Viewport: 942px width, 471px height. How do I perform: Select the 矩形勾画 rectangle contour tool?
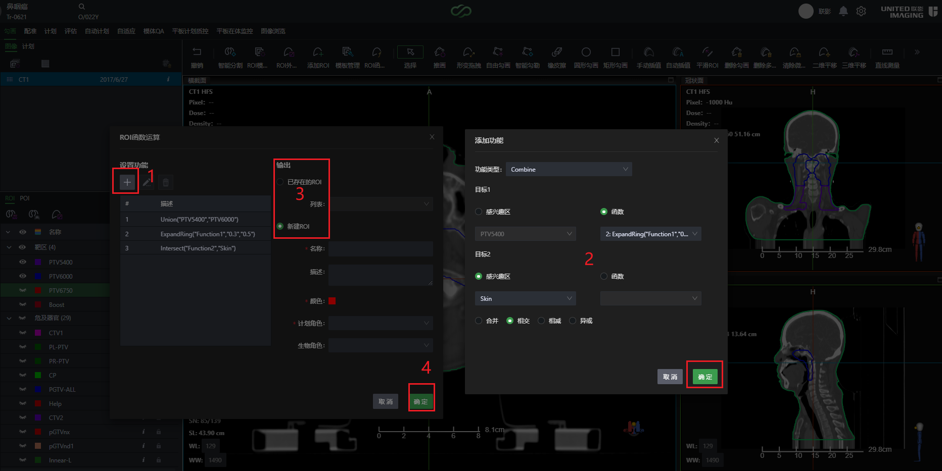pos(615,58)
